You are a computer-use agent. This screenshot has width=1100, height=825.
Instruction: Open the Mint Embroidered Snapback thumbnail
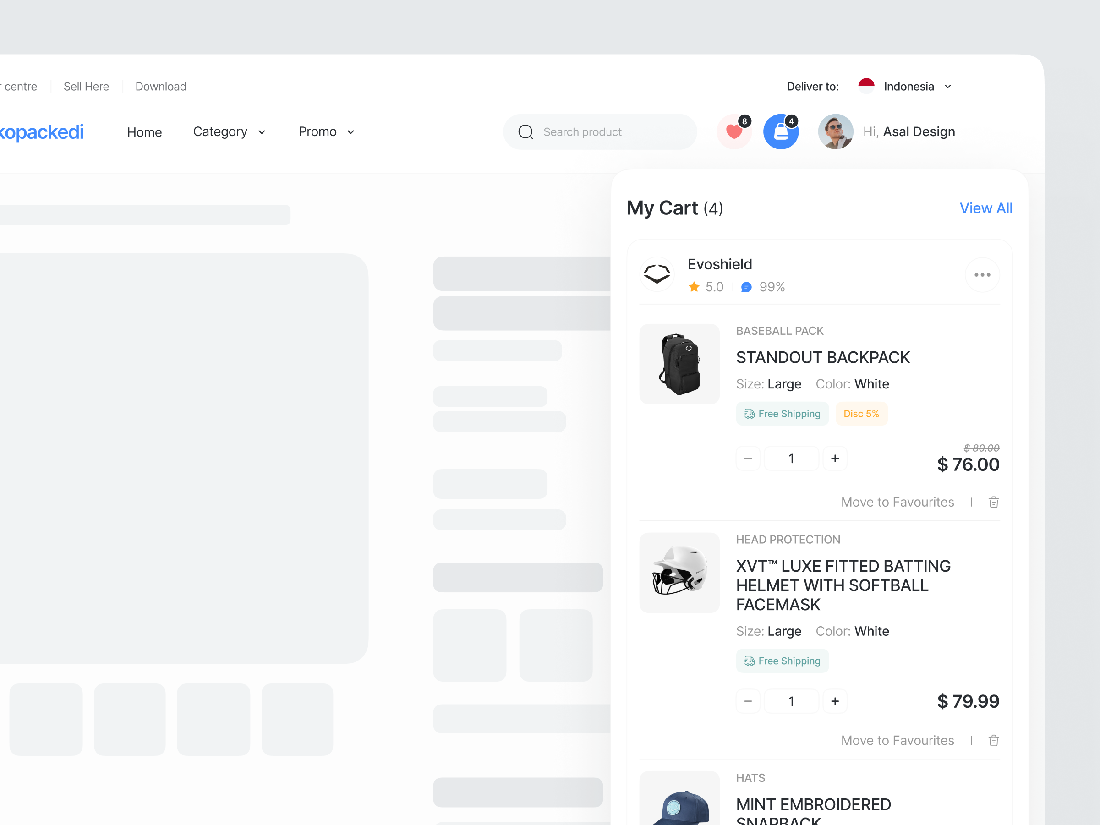tap(679, 798)
